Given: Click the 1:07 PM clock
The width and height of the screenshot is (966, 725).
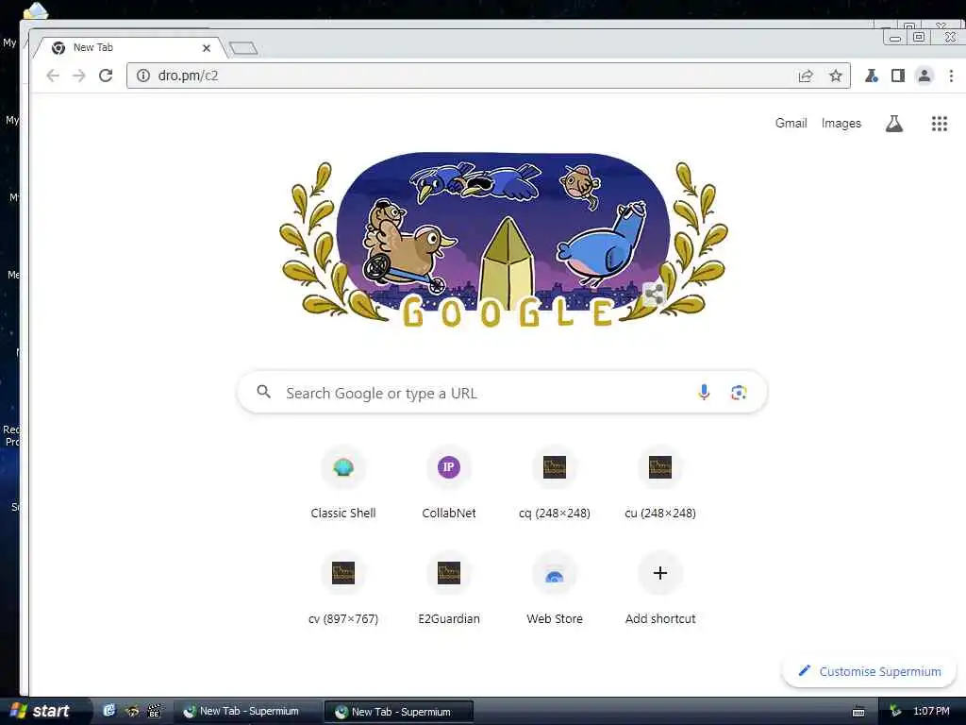Looking at the screenshot, I should tap(931, 712).
